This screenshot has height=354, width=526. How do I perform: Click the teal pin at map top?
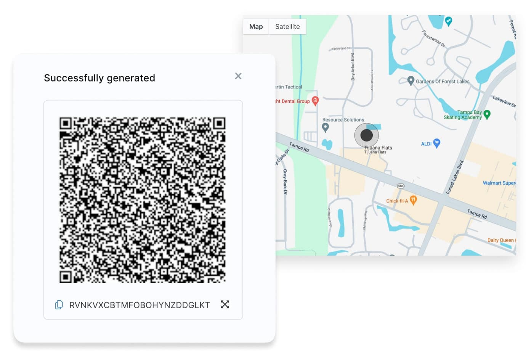coord(449,21)
